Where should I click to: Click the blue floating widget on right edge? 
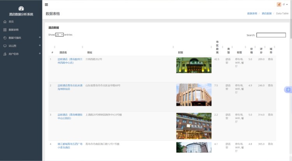tap(288, 89)
